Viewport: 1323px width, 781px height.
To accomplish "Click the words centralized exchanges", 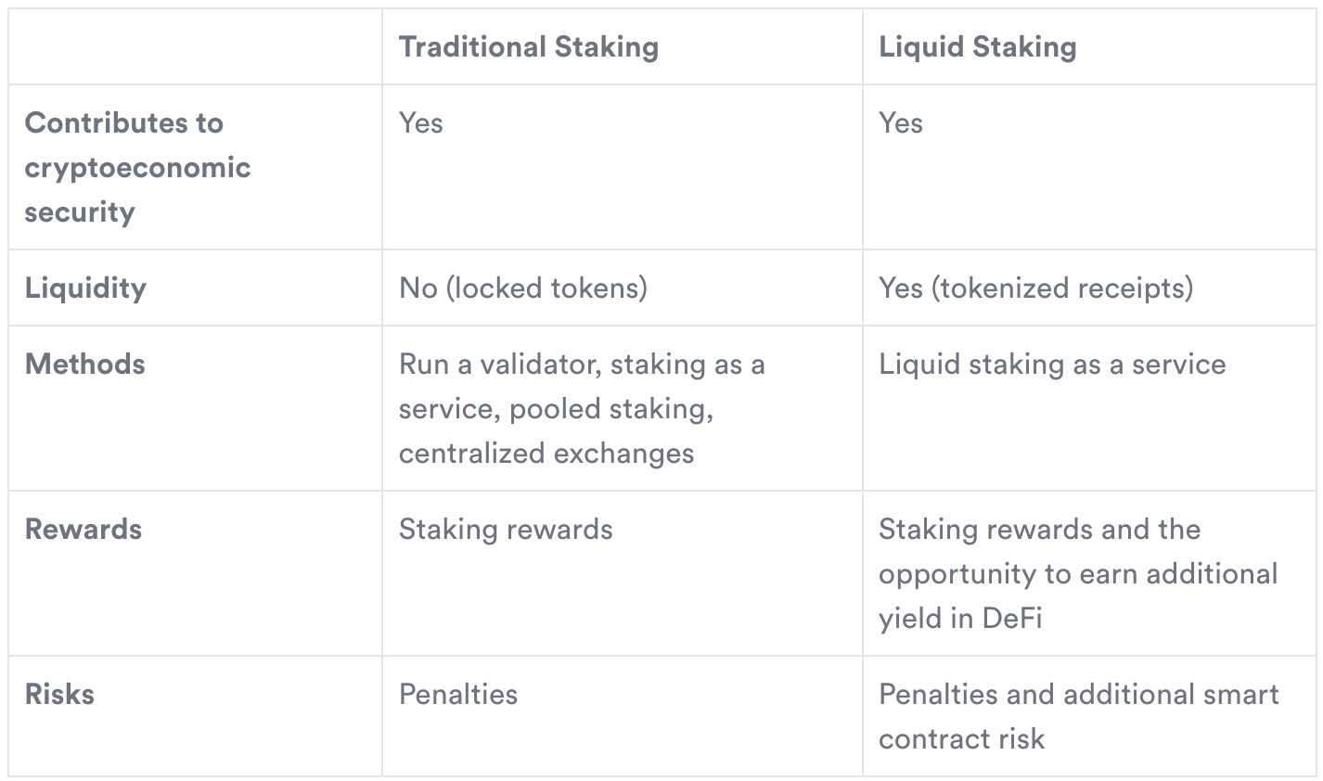I will 546,454.
